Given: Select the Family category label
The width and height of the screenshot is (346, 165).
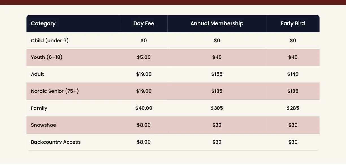Looking at the screenshot, I should point(39,108).
